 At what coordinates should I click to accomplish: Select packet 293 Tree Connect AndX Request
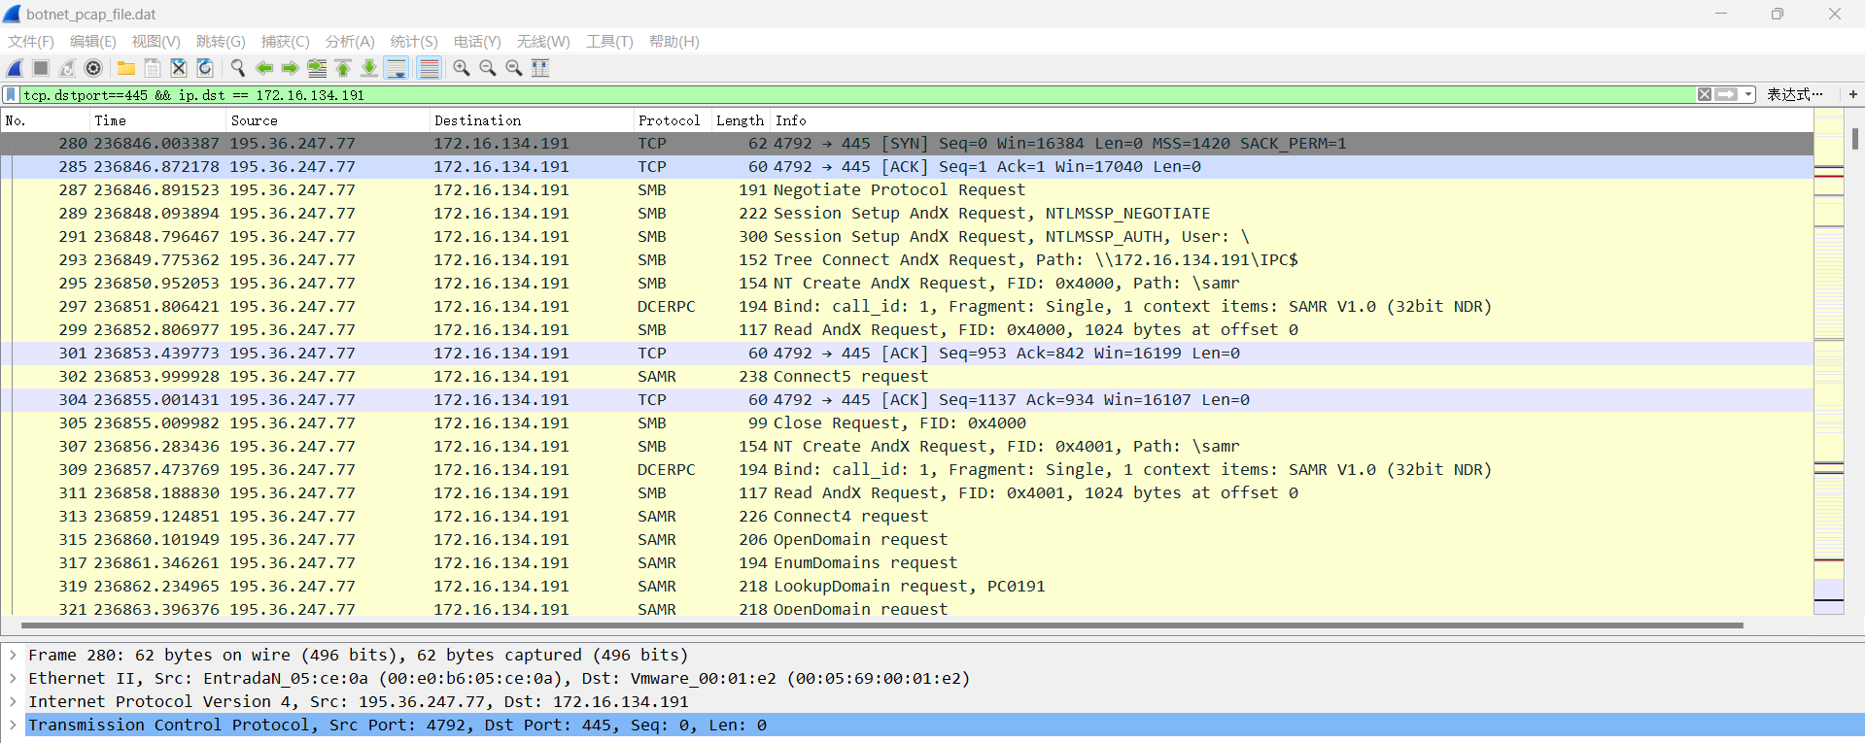point(907,260)
